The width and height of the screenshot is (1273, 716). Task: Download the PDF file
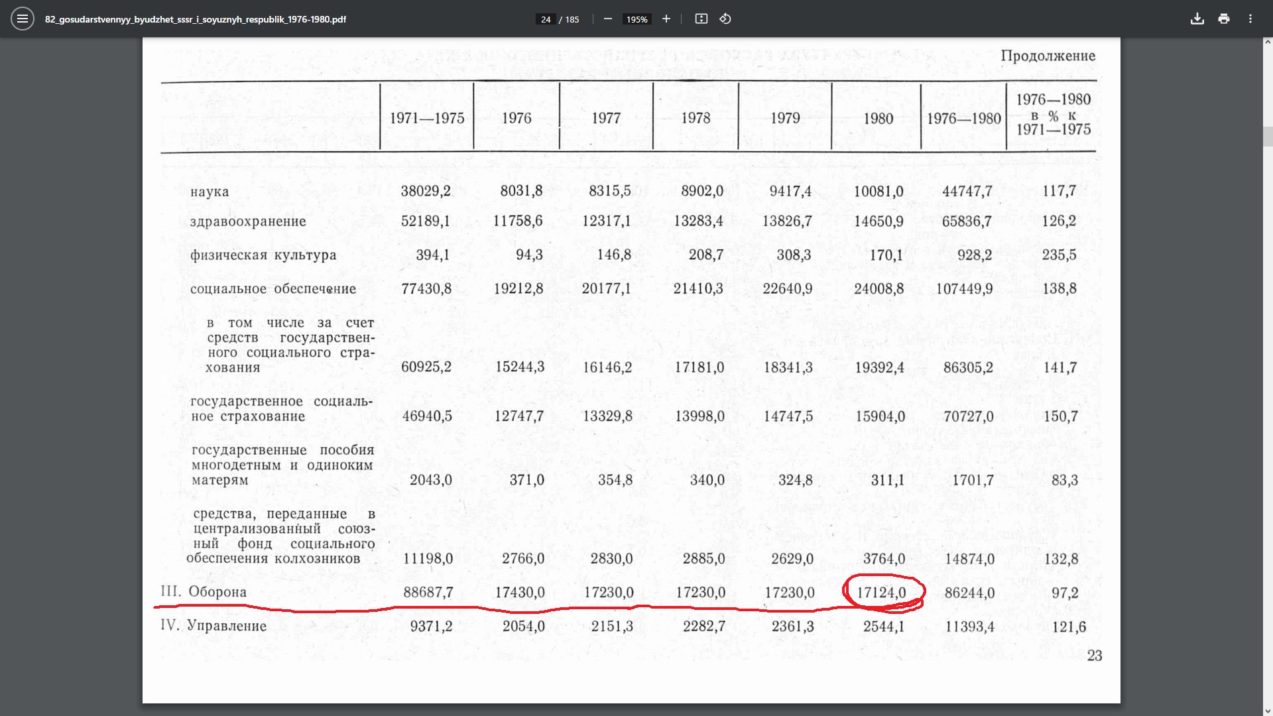[1197, 19]
